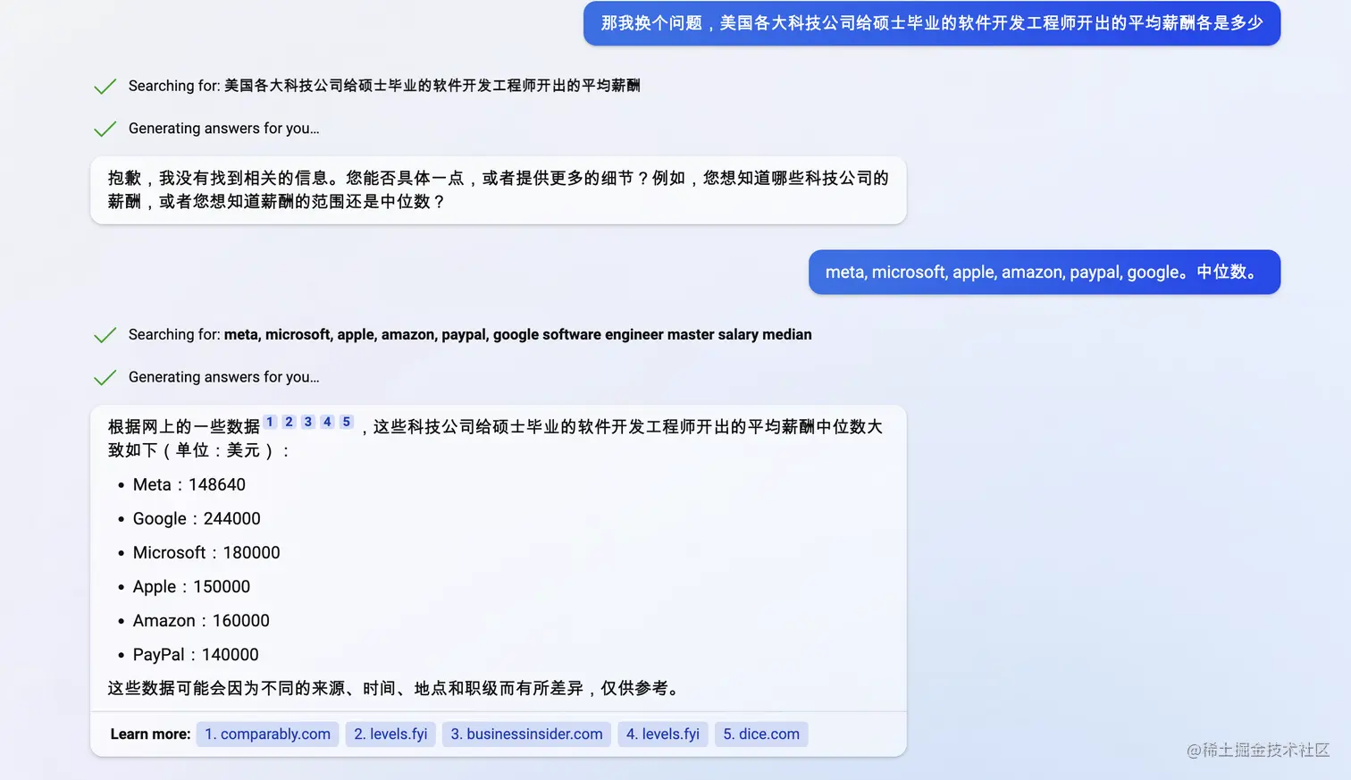Viewport: 1351px width, 780px height.
Task: Click checkmark beside second Generating answers line
Action: tap(105, 377)
